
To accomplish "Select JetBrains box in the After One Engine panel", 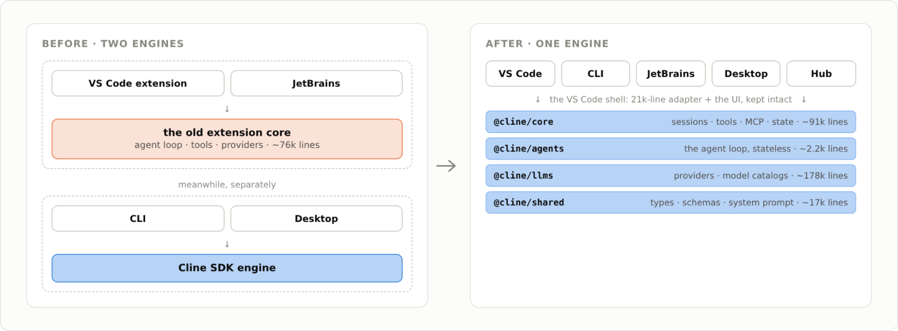I will (671, 74).
